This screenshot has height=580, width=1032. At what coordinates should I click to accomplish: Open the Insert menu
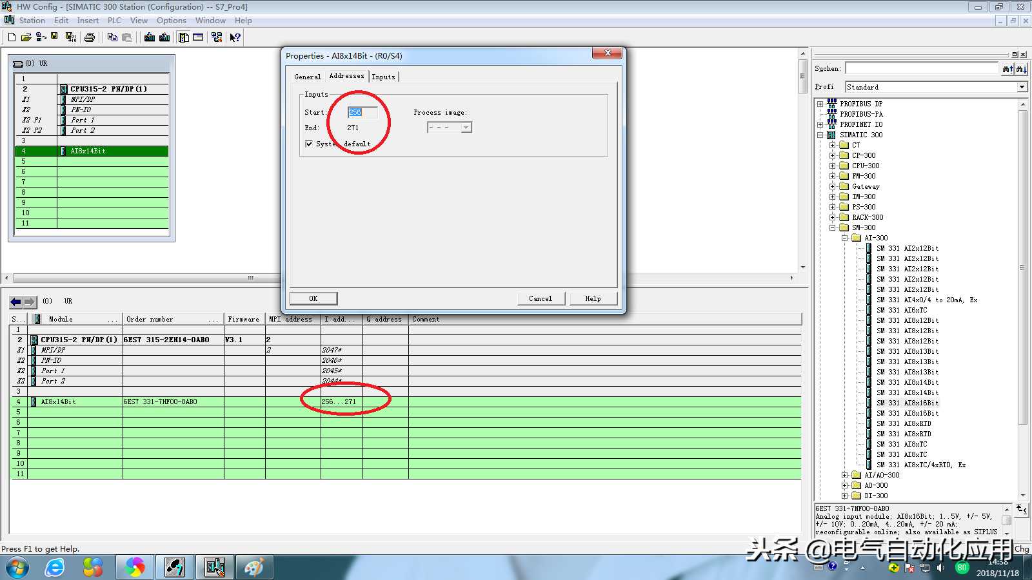click(x=88, y=21)
